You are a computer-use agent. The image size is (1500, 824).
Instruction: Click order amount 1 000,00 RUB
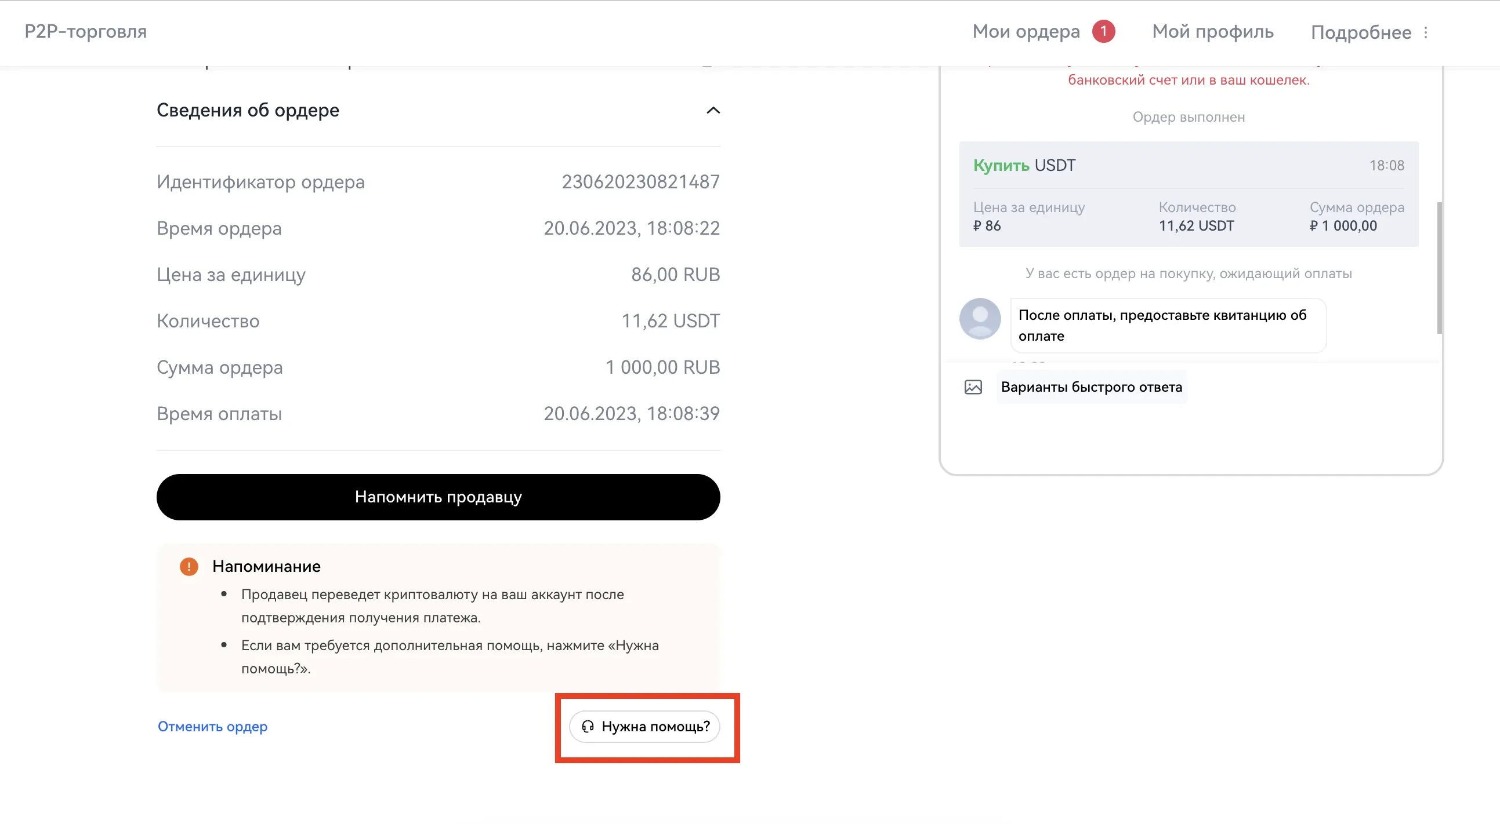click(x=662, y=367)
